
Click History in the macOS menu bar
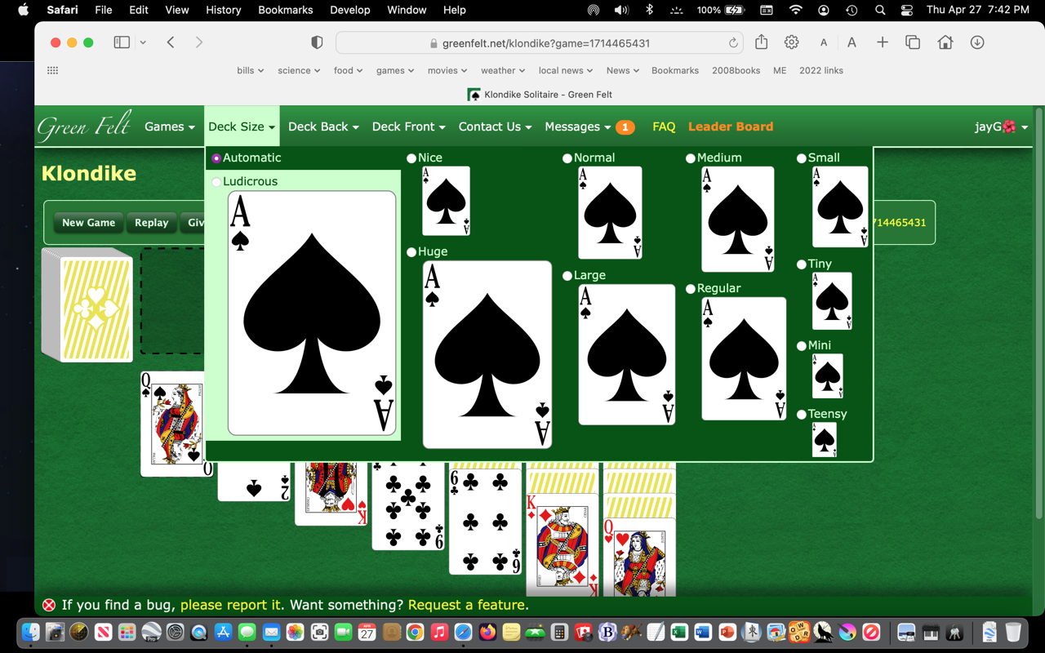coord(223,10)
